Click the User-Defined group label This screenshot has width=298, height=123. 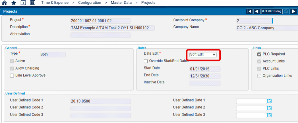[x=15, y=93]
